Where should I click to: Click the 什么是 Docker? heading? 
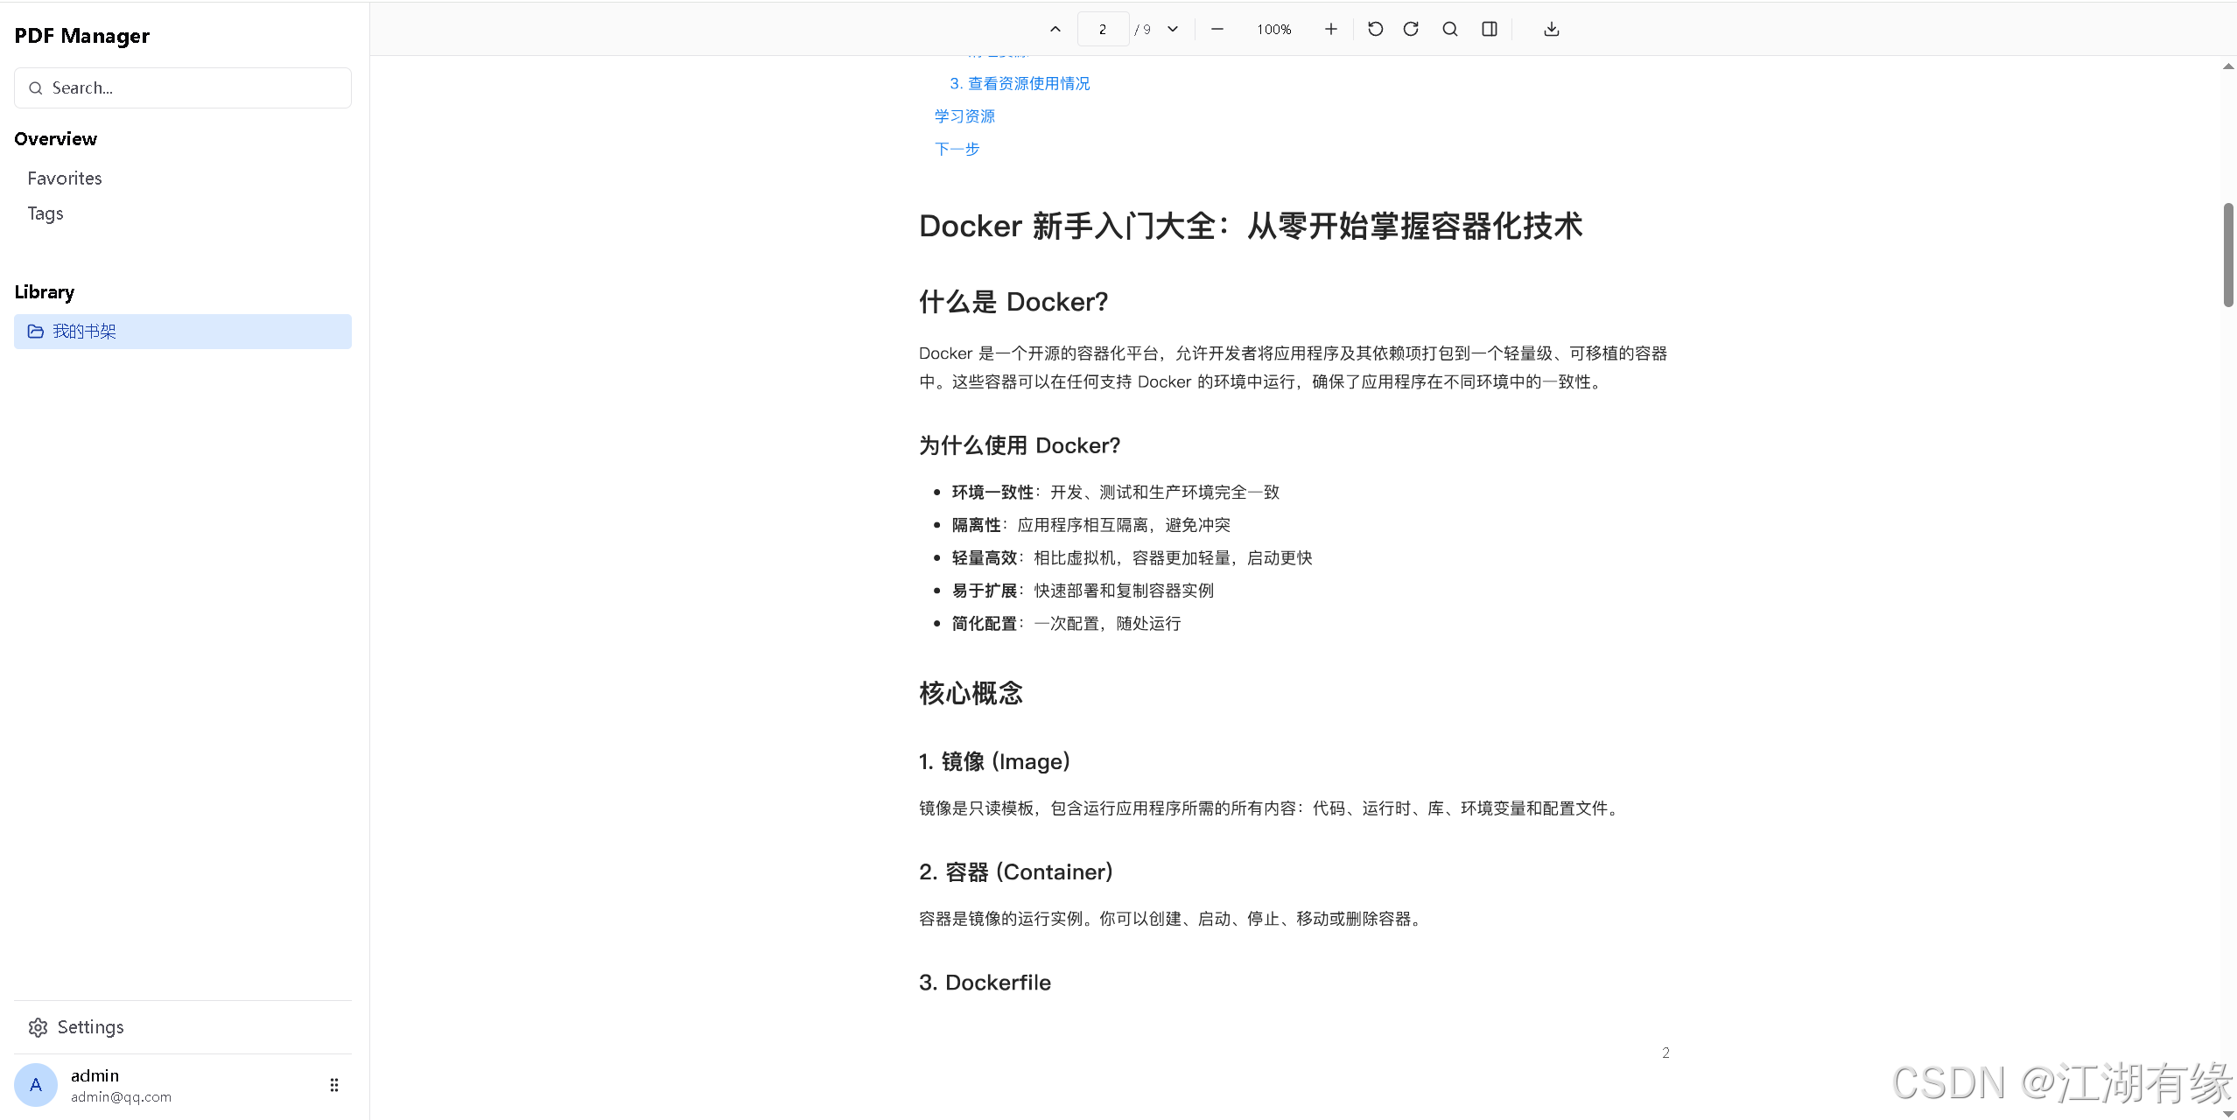point(1013,301)
